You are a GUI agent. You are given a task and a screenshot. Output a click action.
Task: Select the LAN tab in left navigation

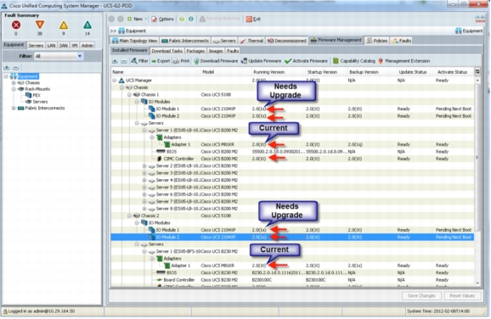(51, 45)
